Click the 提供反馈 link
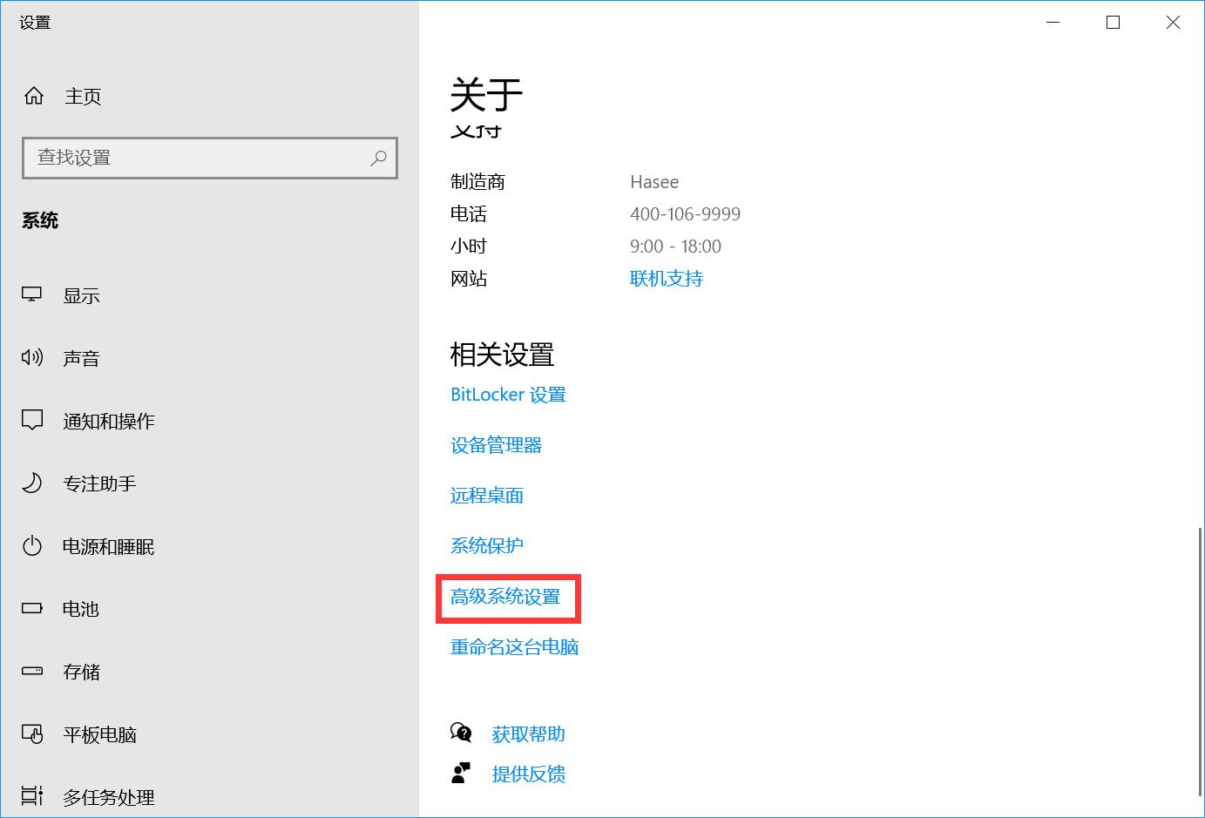Image resolution: width=1205 pixels, height=818 pixels. click(528, 774)
